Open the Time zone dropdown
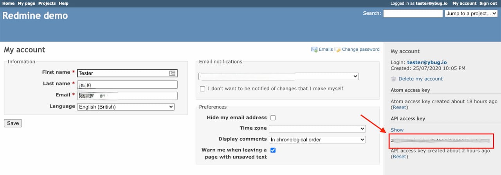 click(317, 129)
